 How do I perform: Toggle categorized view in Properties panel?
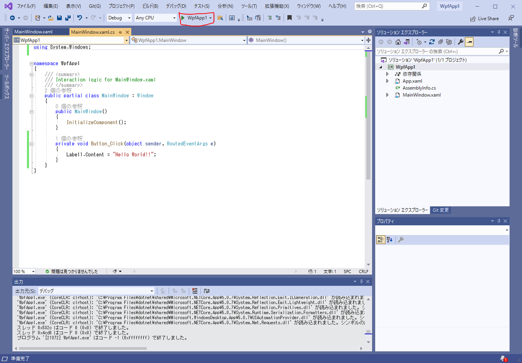[x=380, y=240]
